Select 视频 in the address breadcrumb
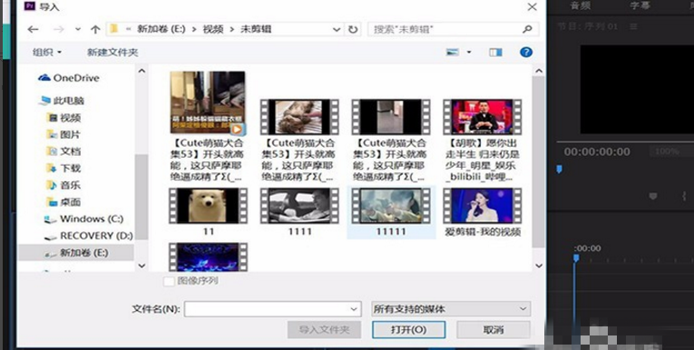694x350 pixels. click(x=213, y=29)
